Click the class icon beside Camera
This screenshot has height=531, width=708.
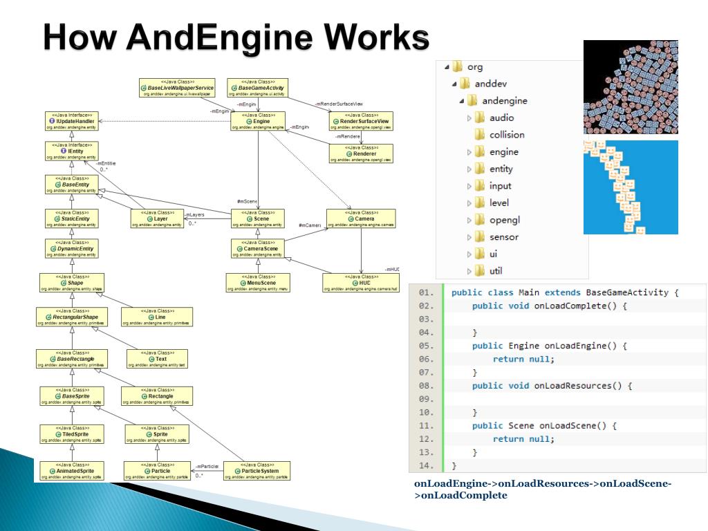tap(351, 219)
